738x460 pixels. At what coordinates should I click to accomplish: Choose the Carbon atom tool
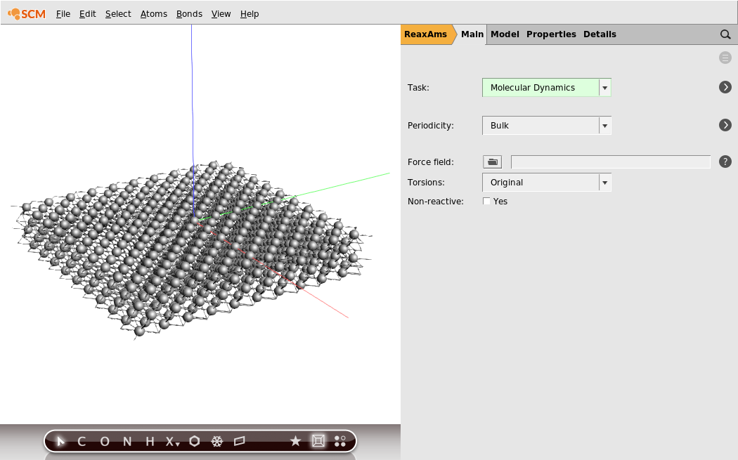82,441
